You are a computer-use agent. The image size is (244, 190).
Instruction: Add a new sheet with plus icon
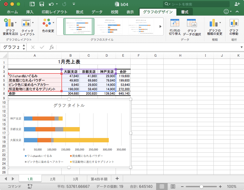coord(117,179)
